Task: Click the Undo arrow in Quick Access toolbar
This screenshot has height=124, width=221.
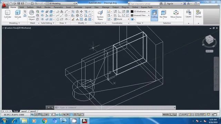Action: pyautogui.click(x=36, y=3)
